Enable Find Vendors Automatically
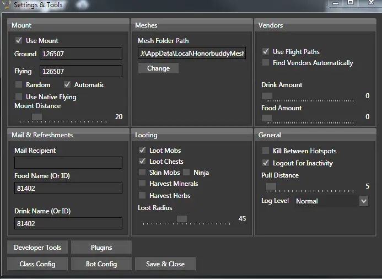This screenshot has height=279, width=382. coord(266,63)
